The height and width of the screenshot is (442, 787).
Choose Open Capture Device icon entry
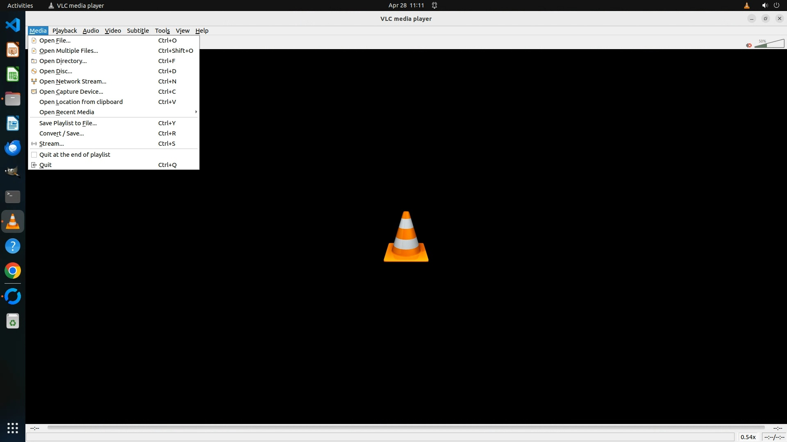pyautogui.click(x=34, y=92)
